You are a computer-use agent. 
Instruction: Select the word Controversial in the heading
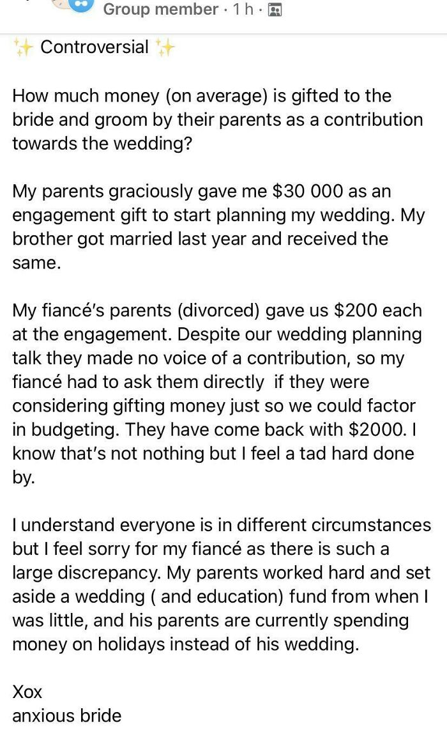coord(94,47)
